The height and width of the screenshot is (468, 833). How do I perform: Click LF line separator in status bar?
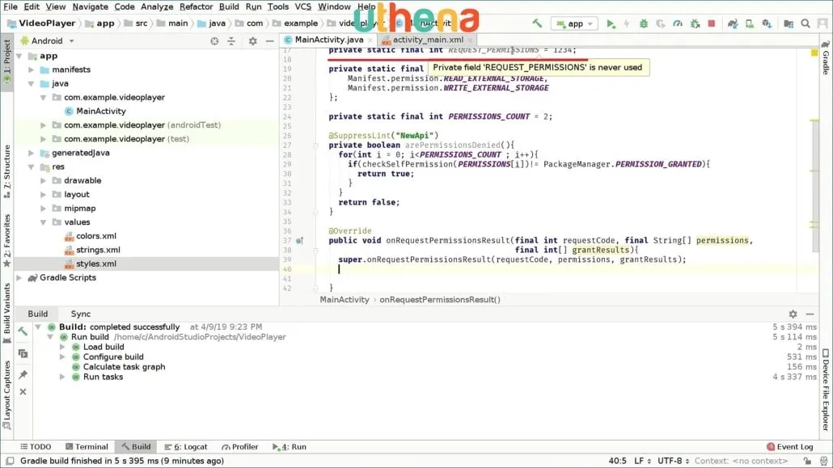(x=642, y=461)
